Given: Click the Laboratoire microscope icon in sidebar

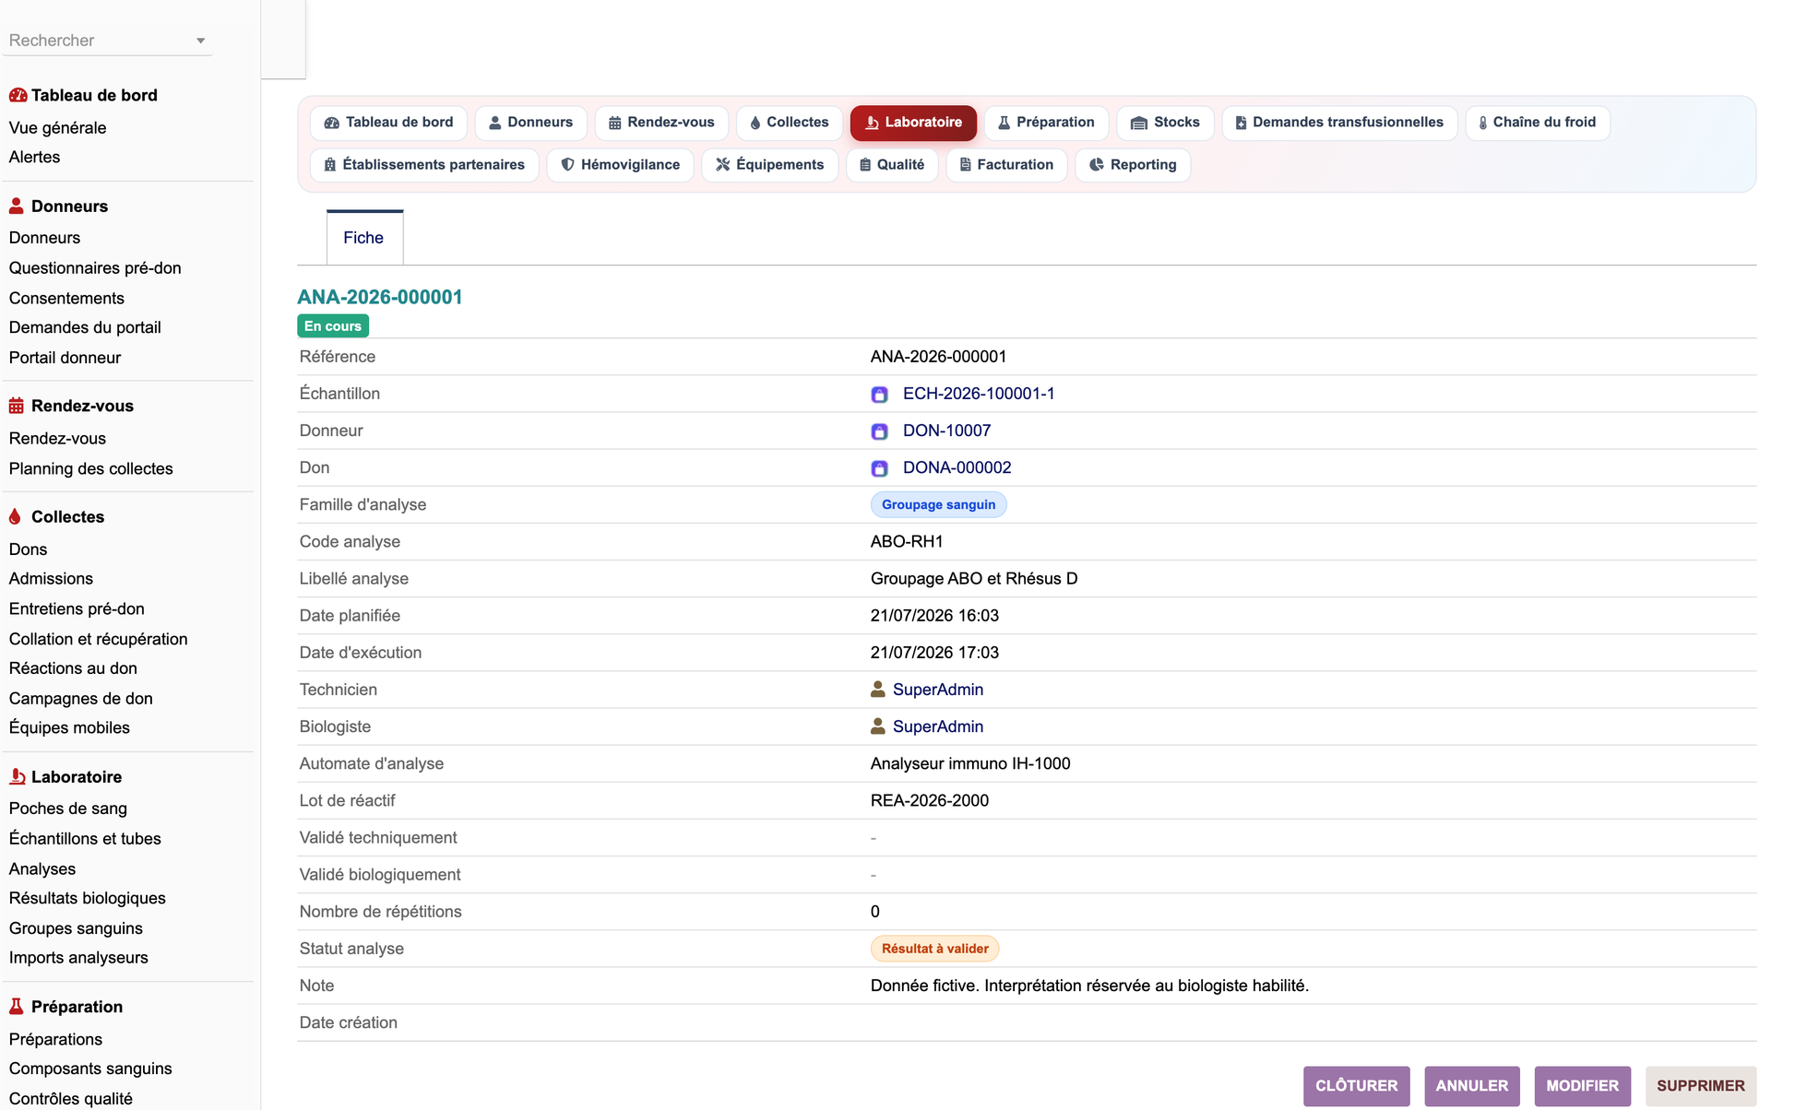Looking at the screenshot, I should click(x=17, y=776).
